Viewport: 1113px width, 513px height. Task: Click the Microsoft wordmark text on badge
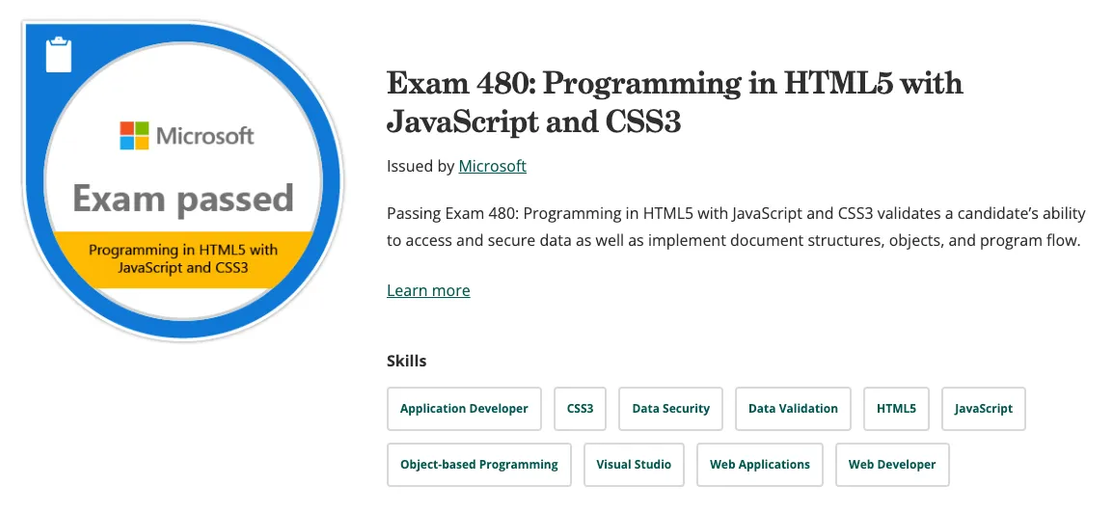pyautogui.click(x=204, y=135)
